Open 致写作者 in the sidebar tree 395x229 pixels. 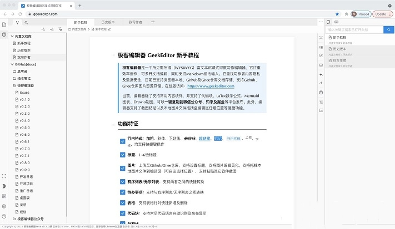24,57
